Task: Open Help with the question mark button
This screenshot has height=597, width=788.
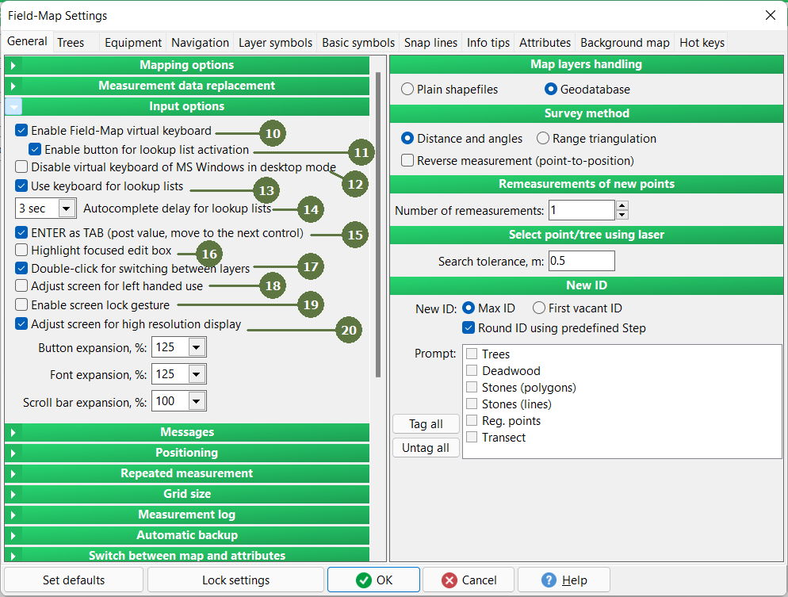Action: [x=564, y=580]
